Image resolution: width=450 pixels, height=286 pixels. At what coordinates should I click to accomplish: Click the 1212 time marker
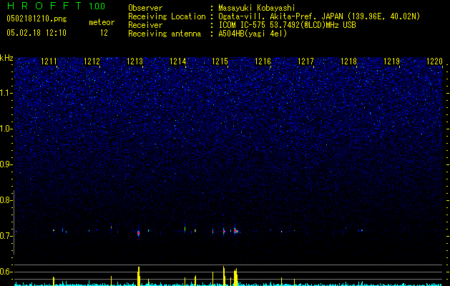pos(92,61)
